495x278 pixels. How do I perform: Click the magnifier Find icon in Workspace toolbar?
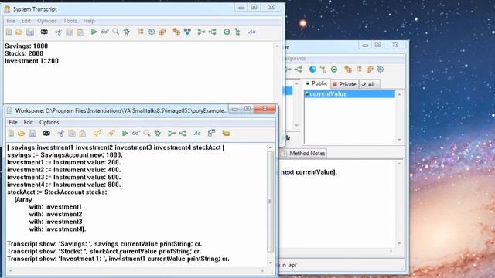point(146,134)
